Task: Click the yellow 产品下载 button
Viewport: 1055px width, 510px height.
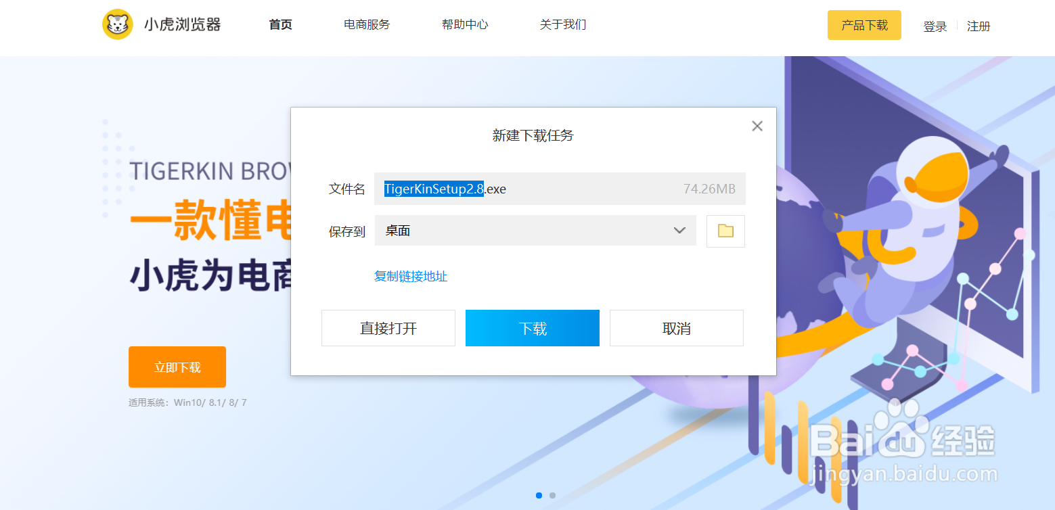Action: tap(864, 25)
